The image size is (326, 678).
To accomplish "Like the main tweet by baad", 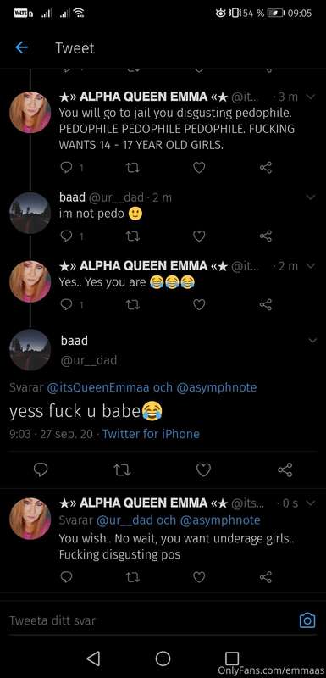I will (203, 470).
